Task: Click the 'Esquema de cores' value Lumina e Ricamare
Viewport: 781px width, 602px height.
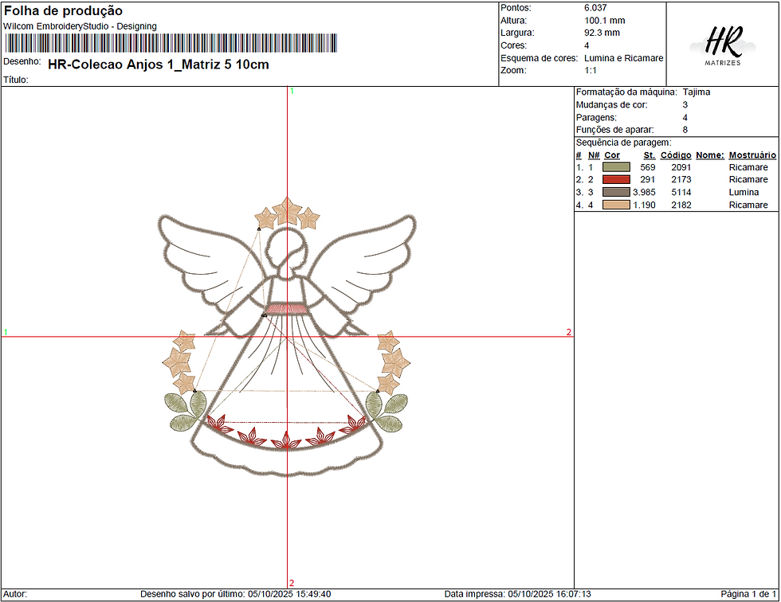Action: 623,58
